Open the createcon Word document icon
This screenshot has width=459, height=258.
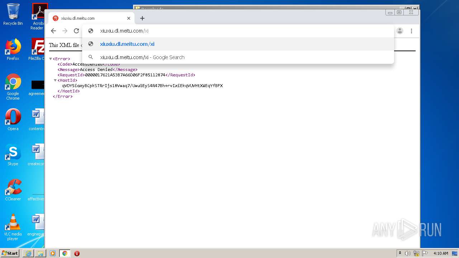click(x=36, y=155)
